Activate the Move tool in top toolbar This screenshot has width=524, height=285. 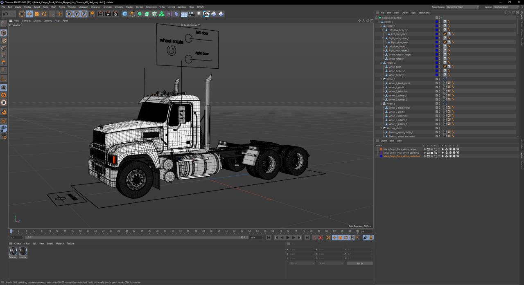tap(29, 14)
